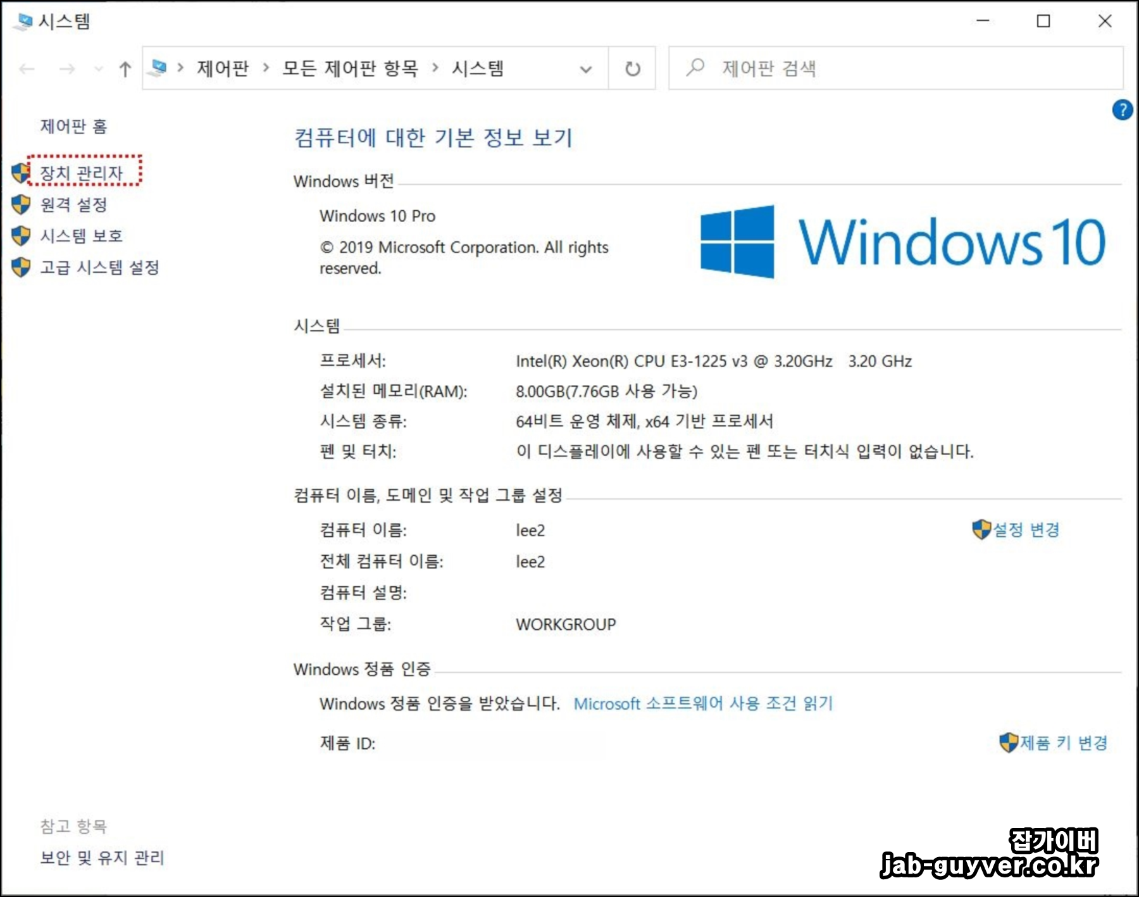Click the shield icon beside 원격 설정
The width and height of the screenshot is (1139, 897).
[x=21, y=204]
